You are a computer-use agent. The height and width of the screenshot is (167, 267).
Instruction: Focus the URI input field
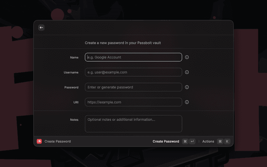click(x=133, y=102)
